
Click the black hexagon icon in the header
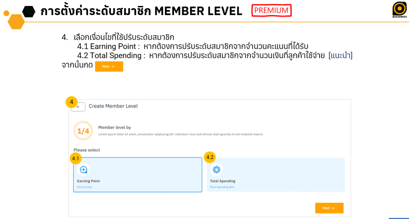[29, 12]
